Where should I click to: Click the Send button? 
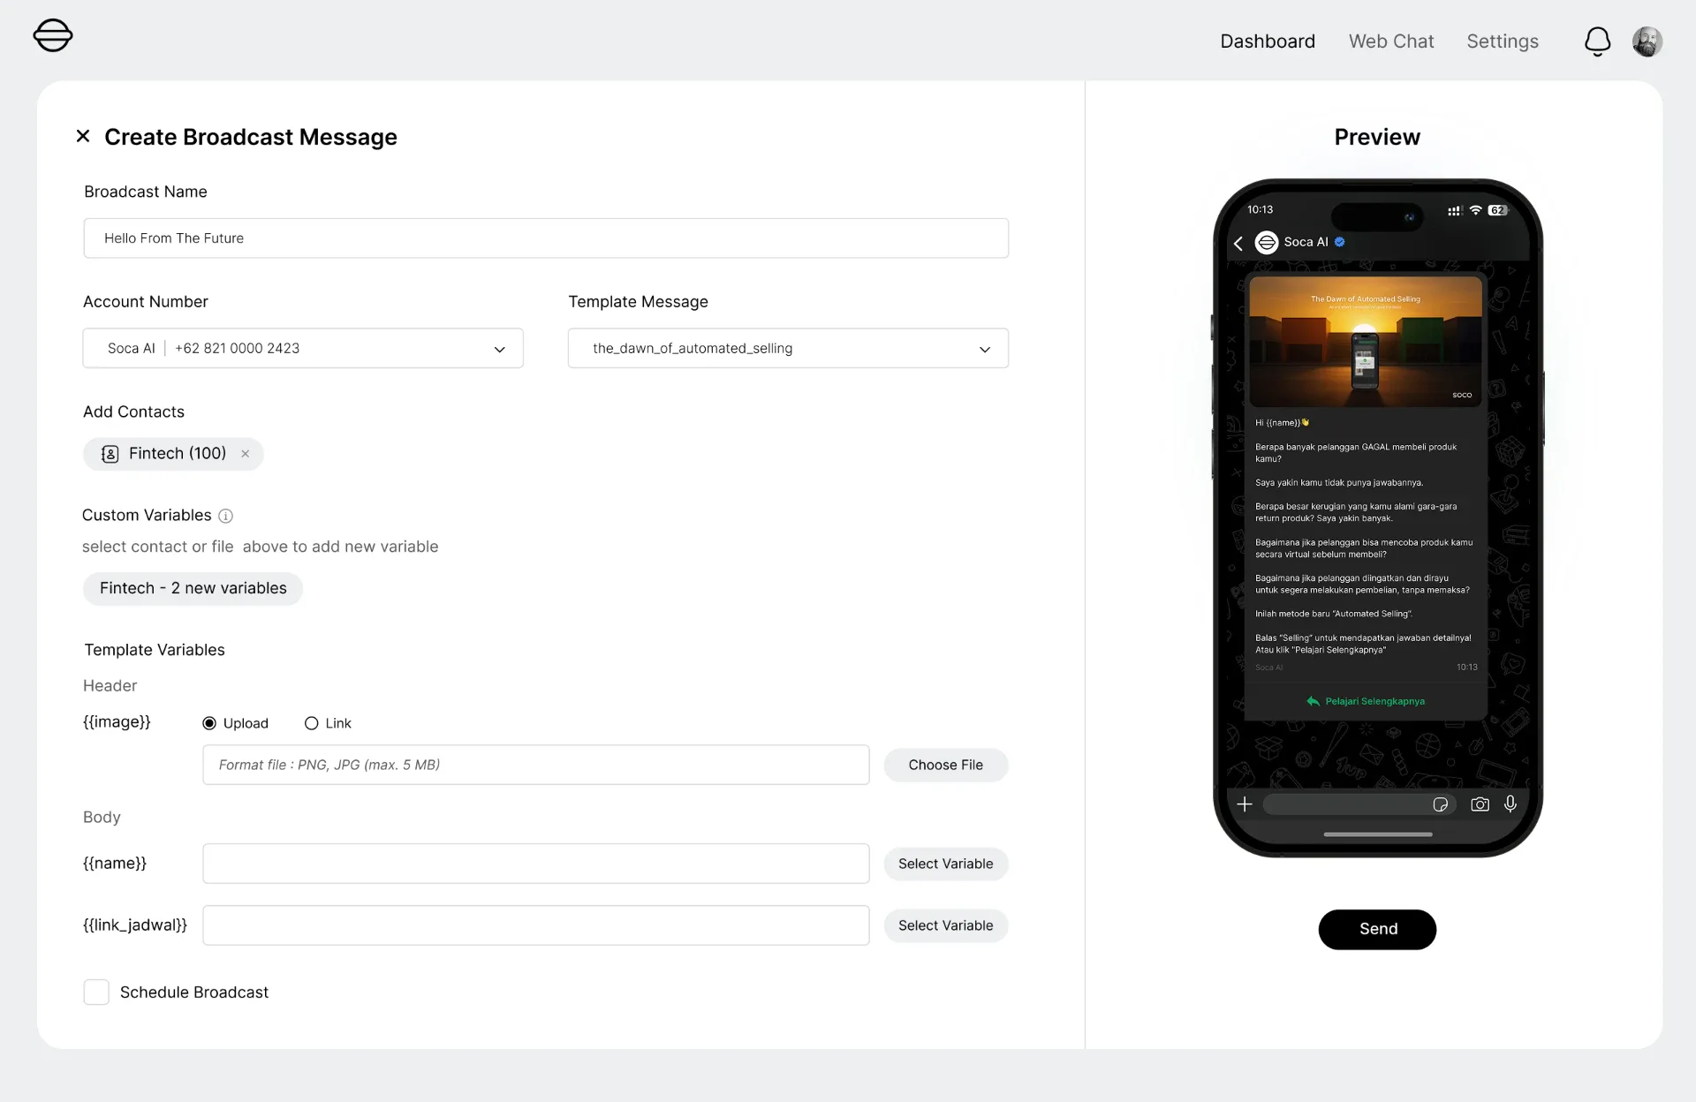coord(1377,929)
